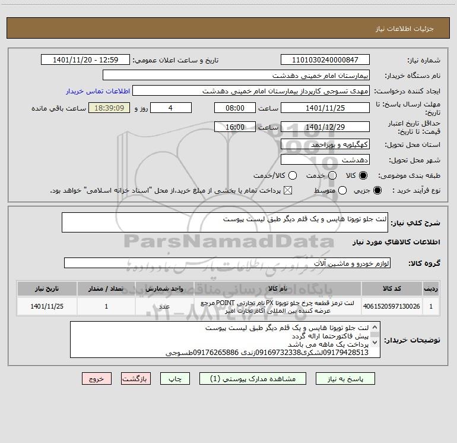
Task: Click the response deadline time 08:00 field
Action: point(235,108)
